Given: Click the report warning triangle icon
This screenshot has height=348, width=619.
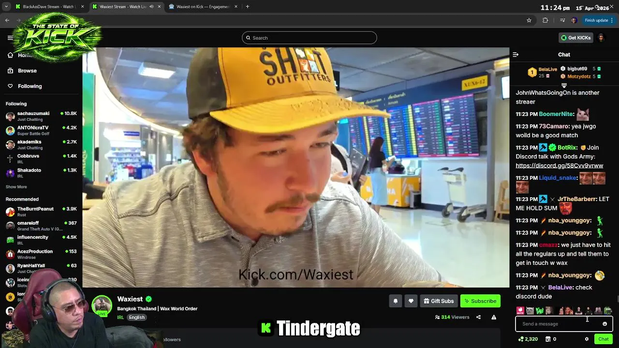Looking at the screenshot, I should [x=494, y=317].
